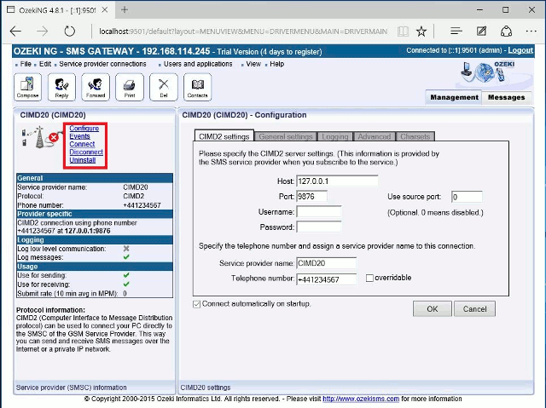
Task: Click the Disconnect link
Action: [x=86, y=152]
